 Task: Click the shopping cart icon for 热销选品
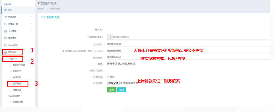5,17
